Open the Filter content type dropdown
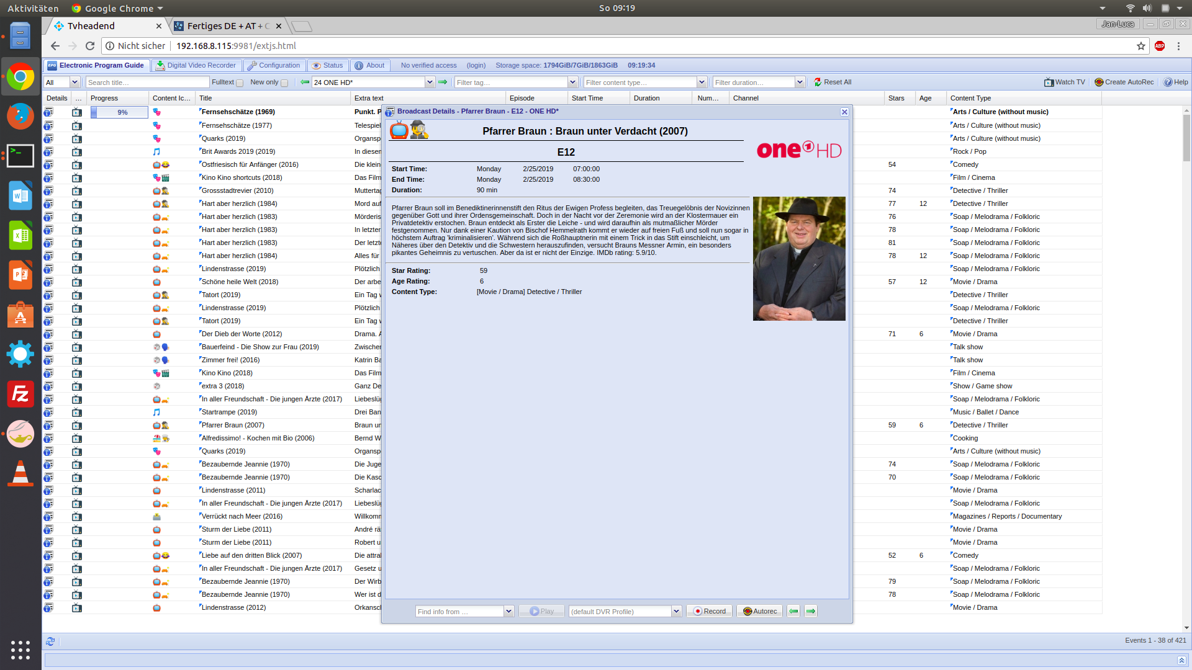1192x670 pixels. [702, 82]
